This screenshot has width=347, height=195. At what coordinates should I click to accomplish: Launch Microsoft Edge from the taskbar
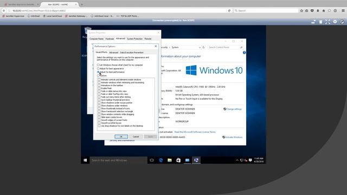click(161, 160)
